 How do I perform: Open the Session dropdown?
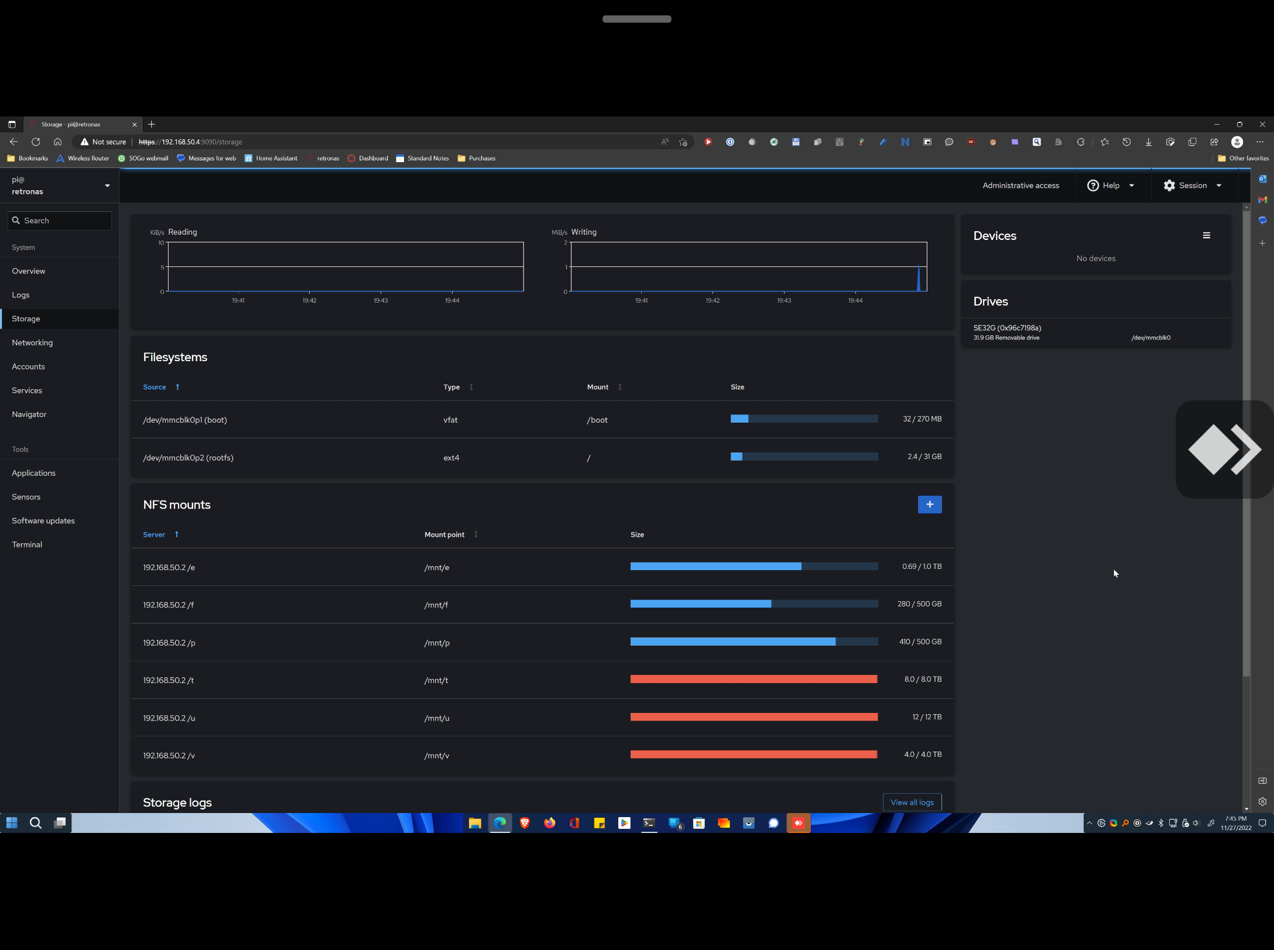pos(1193,185)
